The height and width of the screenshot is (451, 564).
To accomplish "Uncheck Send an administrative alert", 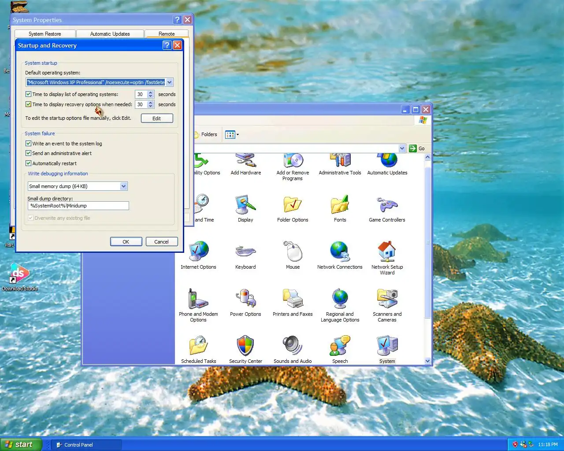I will coord(28,153).
